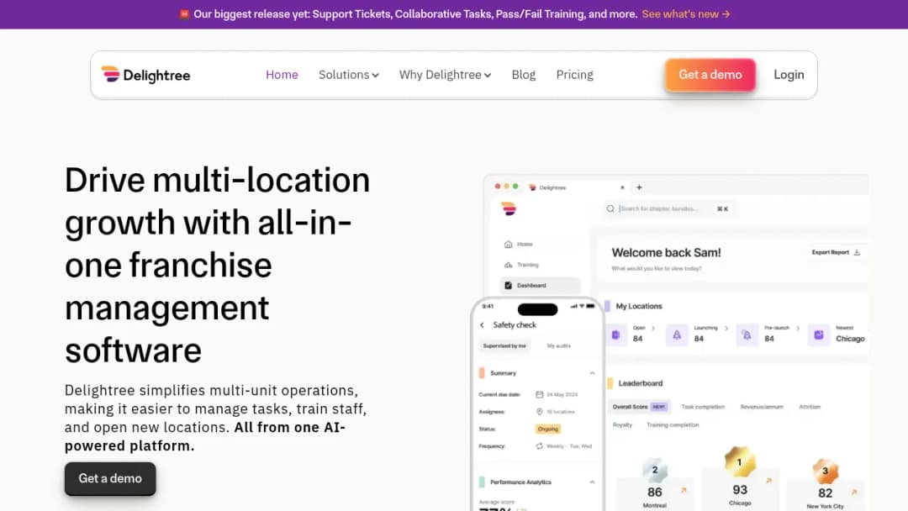Select Home in mockup sidebar
Screen dimensions: 908x511
(525, 245)
